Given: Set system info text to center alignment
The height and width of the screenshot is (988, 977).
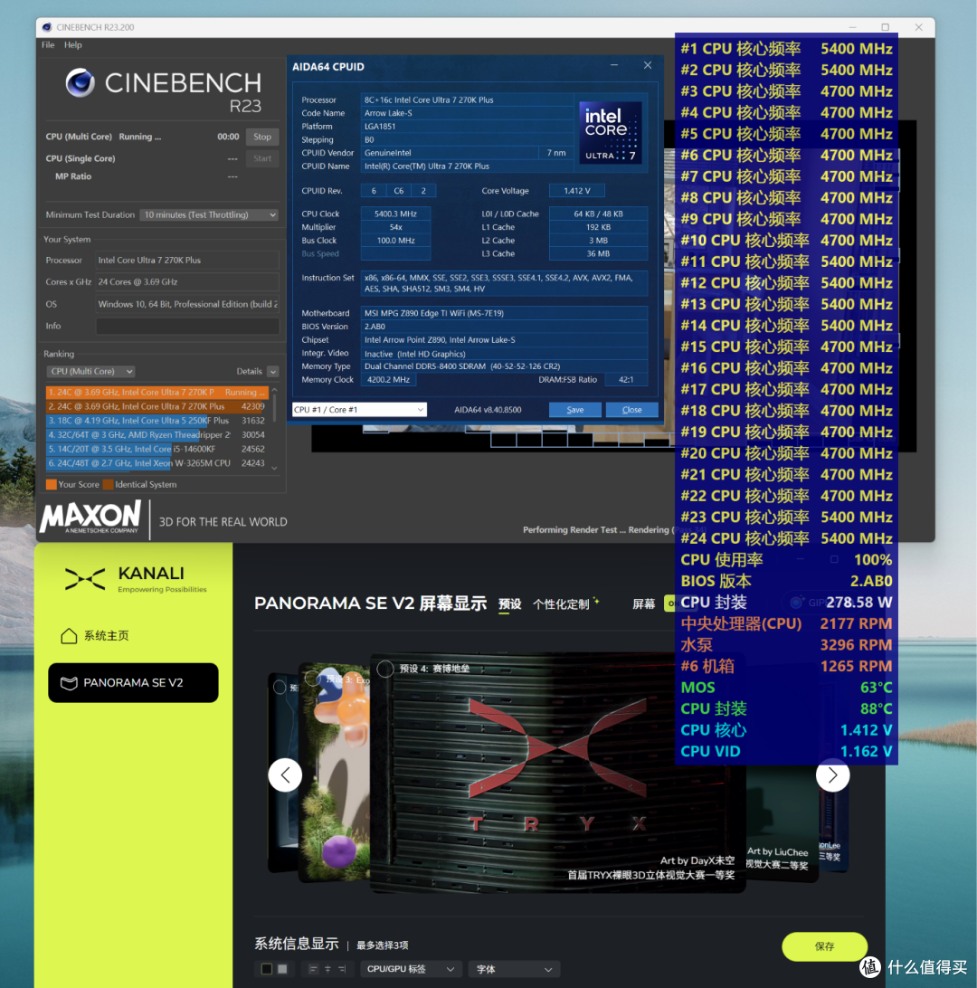Looking at the screenshot, I should pos(327,969).
